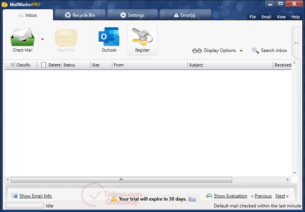This screenshot has height=212, width=305.
Task: Click the trial warning triangle icon
Action: (x=114, y=199)
